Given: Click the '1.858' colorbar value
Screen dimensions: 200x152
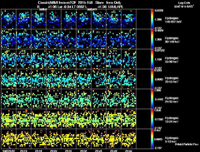Looking at the screenshot, I should click(x=158, y=110).
